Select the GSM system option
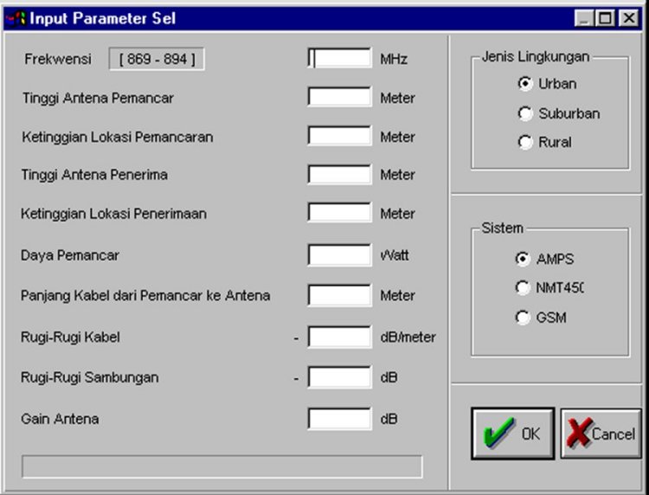 click(523, 318)
